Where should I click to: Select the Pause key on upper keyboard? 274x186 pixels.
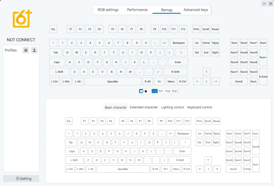pyautogui.click(x=215, y=29)
